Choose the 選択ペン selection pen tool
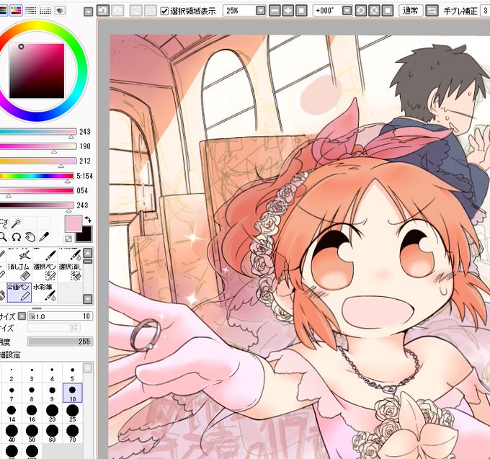Viewport: 490px width, 459px height. tap(45, 272)
